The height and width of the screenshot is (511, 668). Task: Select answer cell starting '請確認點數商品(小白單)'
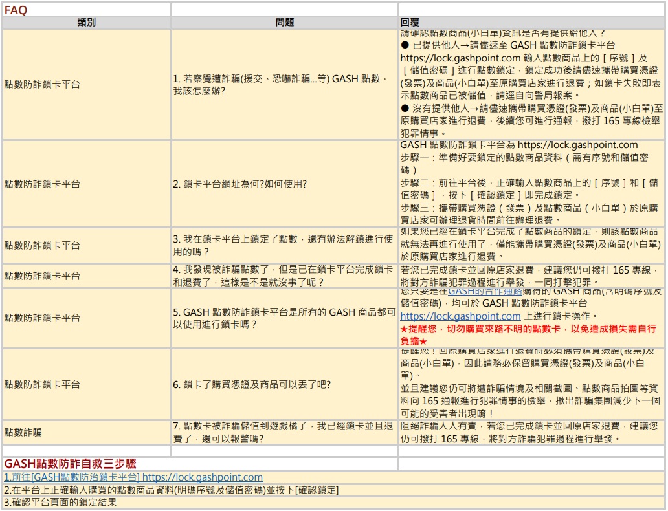pos(531,85)
